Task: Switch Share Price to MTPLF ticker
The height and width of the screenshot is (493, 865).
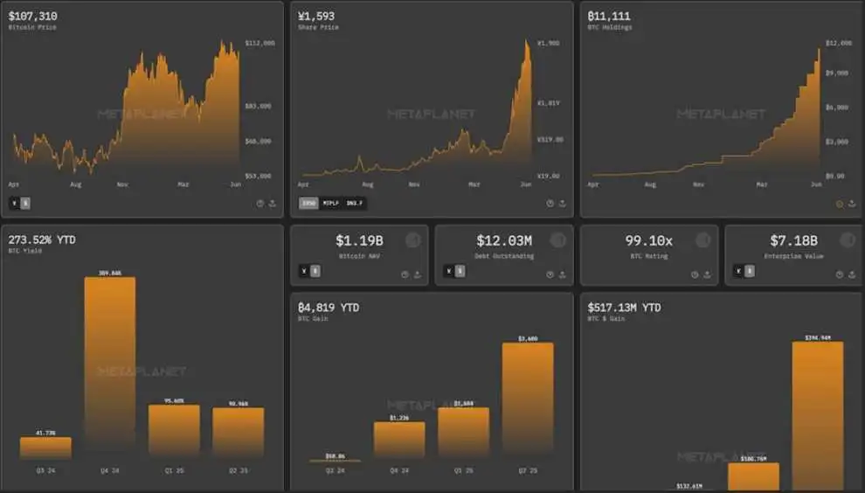Action: [330, 203]
